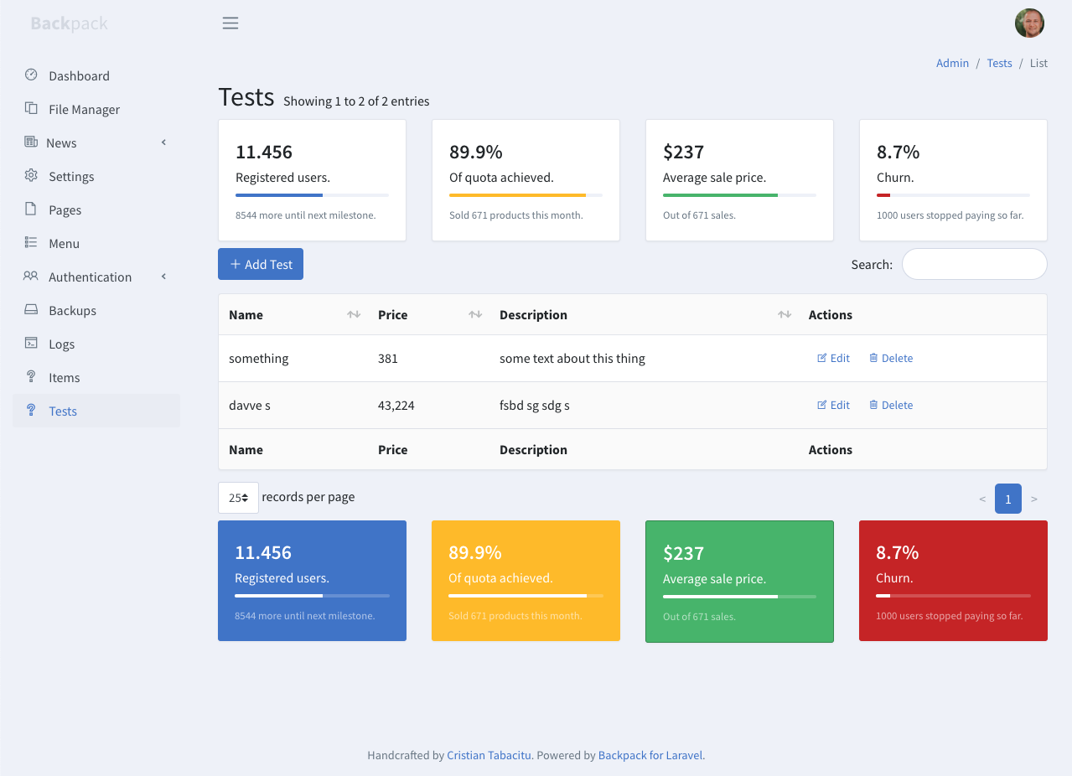This screenshot has width=1072, height=776.
Task: Open the Admin breadcrumb link
Action: tap(951, 63)
